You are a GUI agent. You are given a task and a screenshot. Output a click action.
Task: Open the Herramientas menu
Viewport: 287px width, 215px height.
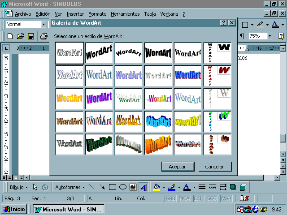point(125,14)
